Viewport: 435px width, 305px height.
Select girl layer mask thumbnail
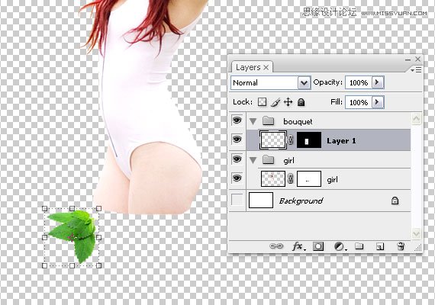coord(309,179)
